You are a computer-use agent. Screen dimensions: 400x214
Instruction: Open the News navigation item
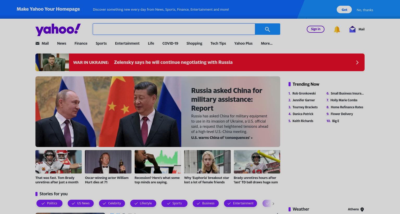(61, 43)
